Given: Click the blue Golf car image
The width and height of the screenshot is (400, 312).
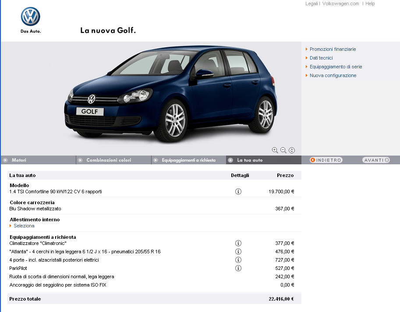Looking at the screenshot, I should tap(170, 94).
